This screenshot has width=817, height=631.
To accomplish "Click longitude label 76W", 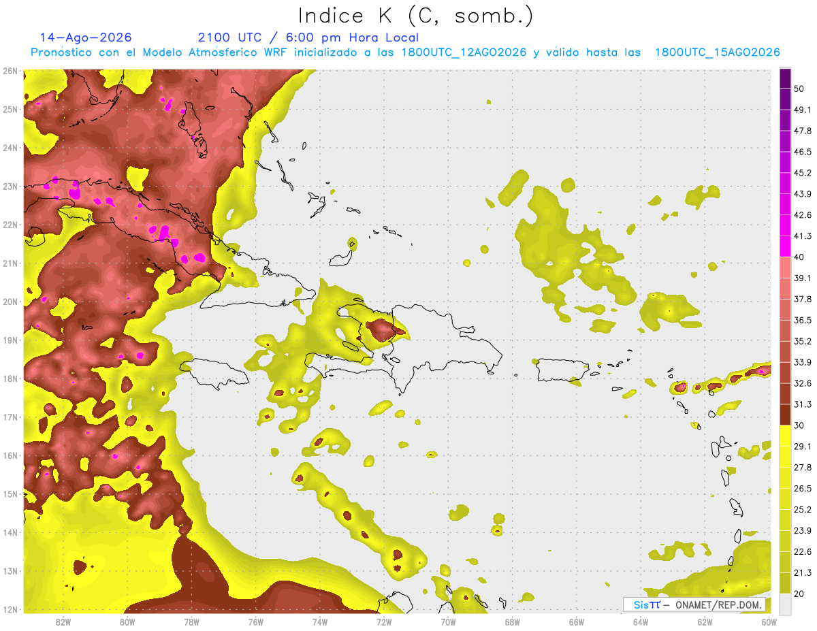I will coord(256,621).
